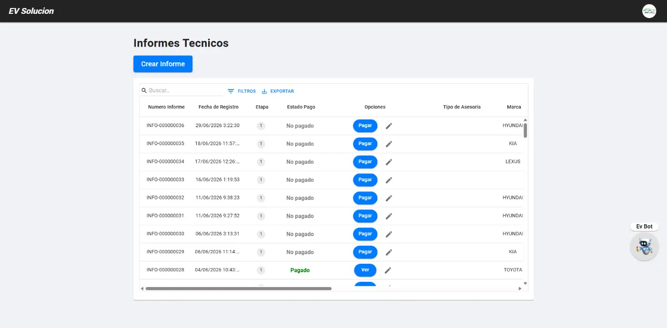This screenshot has height=328, width=667.
Task: Click the Opciones column header
Action: pos(375,107)
